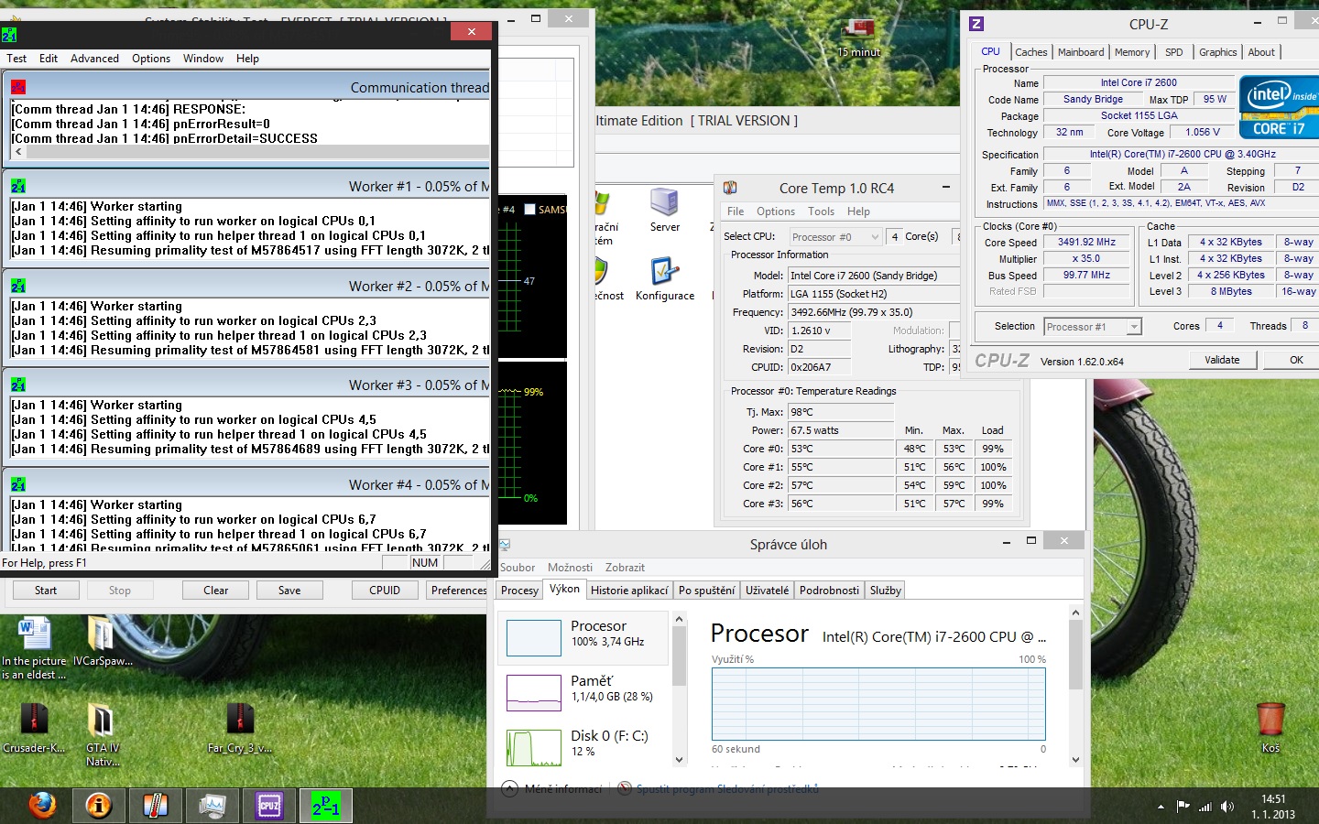Open the About tab in CPU-Z
1319x824 pixels.
1261,52
